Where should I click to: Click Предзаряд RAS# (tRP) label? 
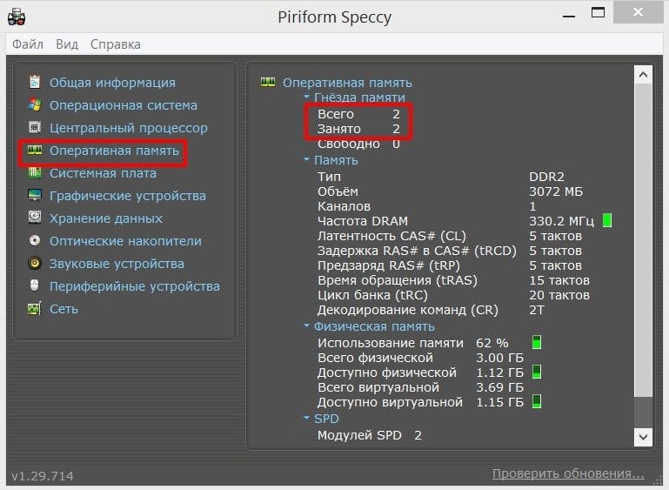click(388, 265)
